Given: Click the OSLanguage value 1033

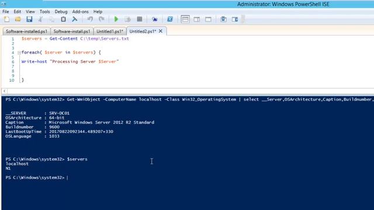Looking at the screenshot, I should [x=54, y=136].
